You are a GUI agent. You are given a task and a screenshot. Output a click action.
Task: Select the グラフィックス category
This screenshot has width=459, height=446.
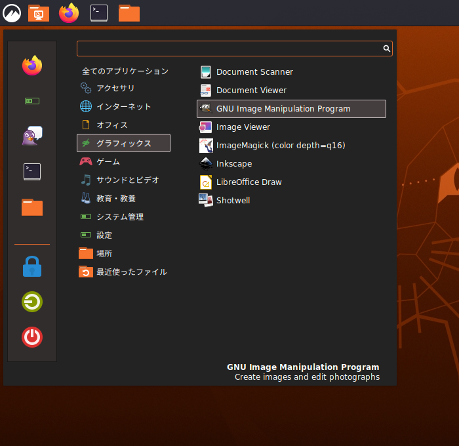coord(123,143)
